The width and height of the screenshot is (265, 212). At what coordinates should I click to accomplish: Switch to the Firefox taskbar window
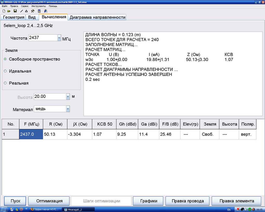[x=45, y=209]
